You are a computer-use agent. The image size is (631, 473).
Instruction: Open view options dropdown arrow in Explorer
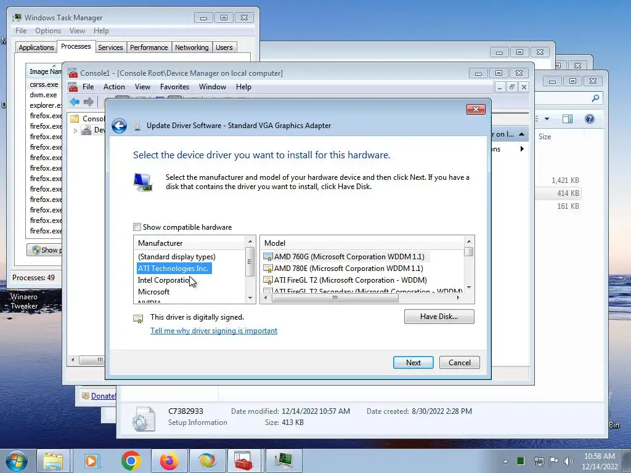[x=547, y=119]
